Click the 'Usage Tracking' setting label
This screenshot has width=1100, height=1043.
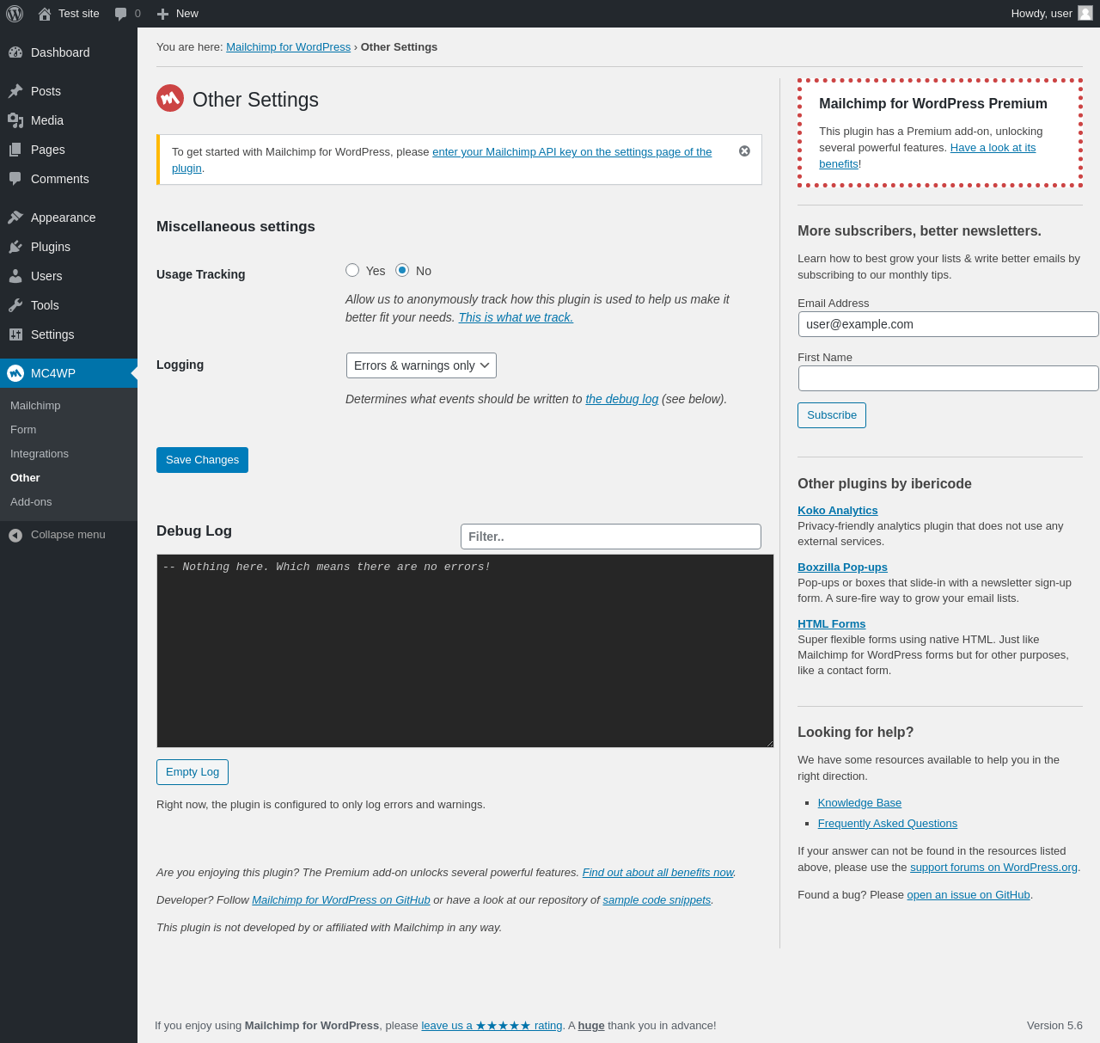[x=201, y=274]
